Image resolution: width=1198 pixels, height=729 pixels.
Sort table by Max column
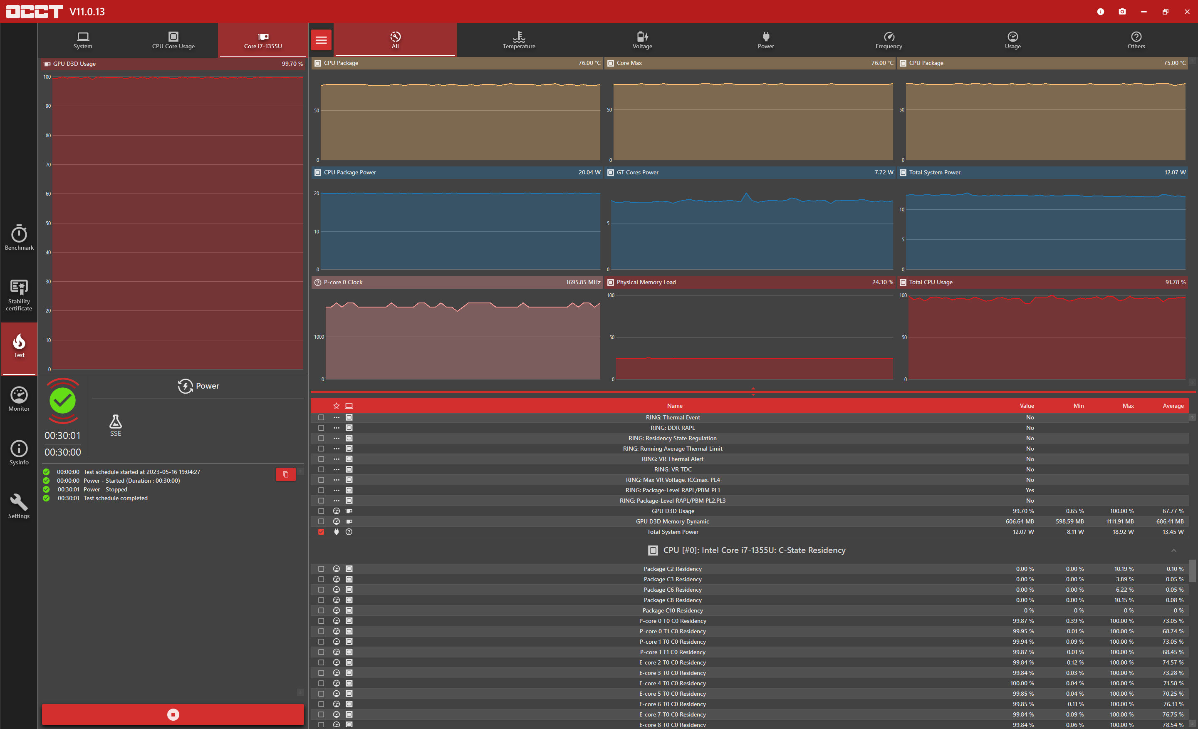[1128, 406]
